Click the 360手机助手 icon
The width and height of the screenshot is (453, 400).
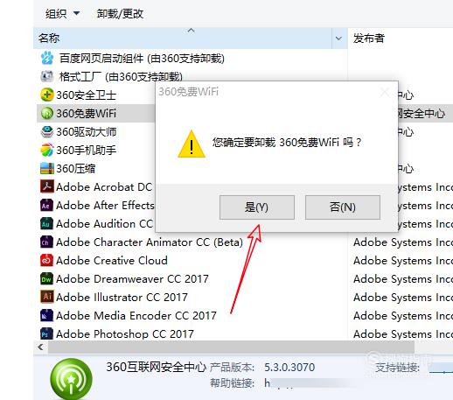[x=46, y=150]
